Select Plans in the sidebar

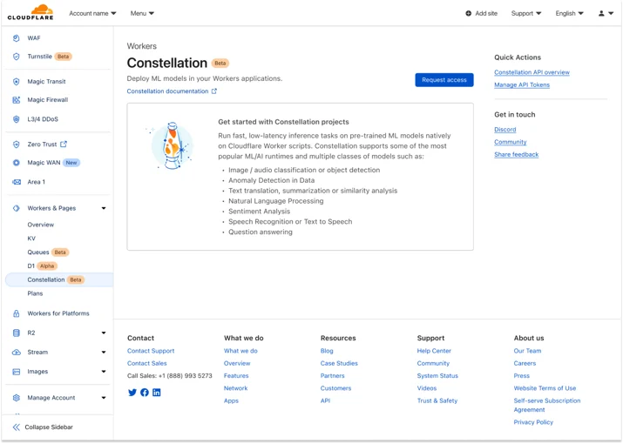pos(35,293)
